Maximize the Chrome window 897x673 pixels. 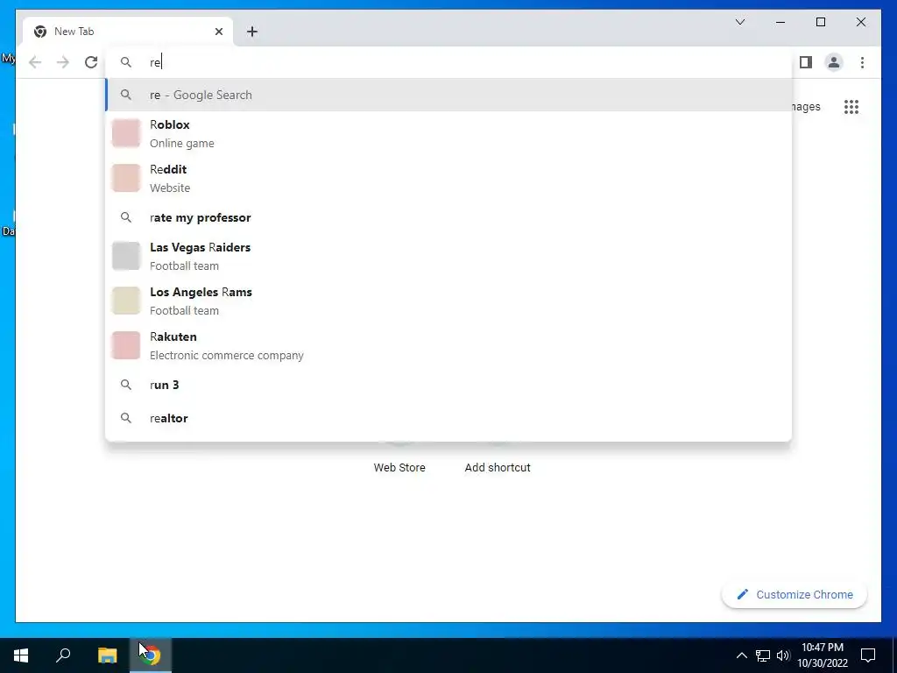coord(820,22)
